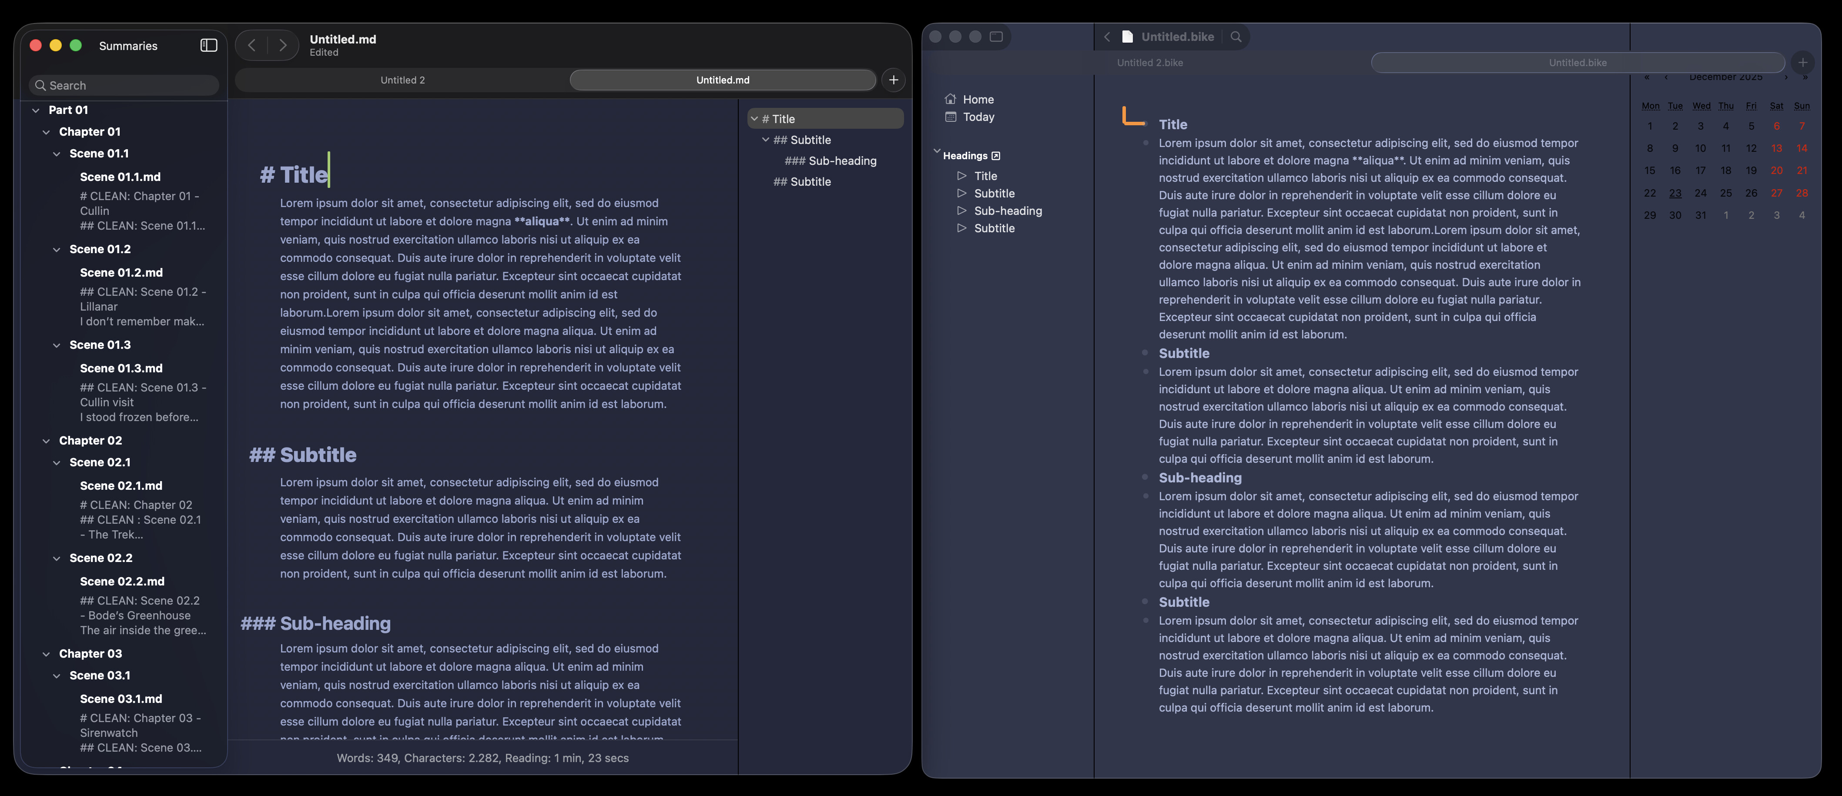Open the Headings link arrow icon
The image size is (1842, 796).
point(995,156)
